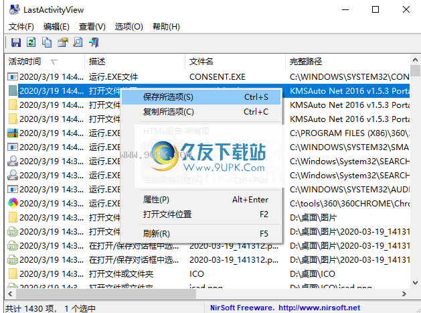Click the 360CHROME colorful row icon

pos(13,203)
